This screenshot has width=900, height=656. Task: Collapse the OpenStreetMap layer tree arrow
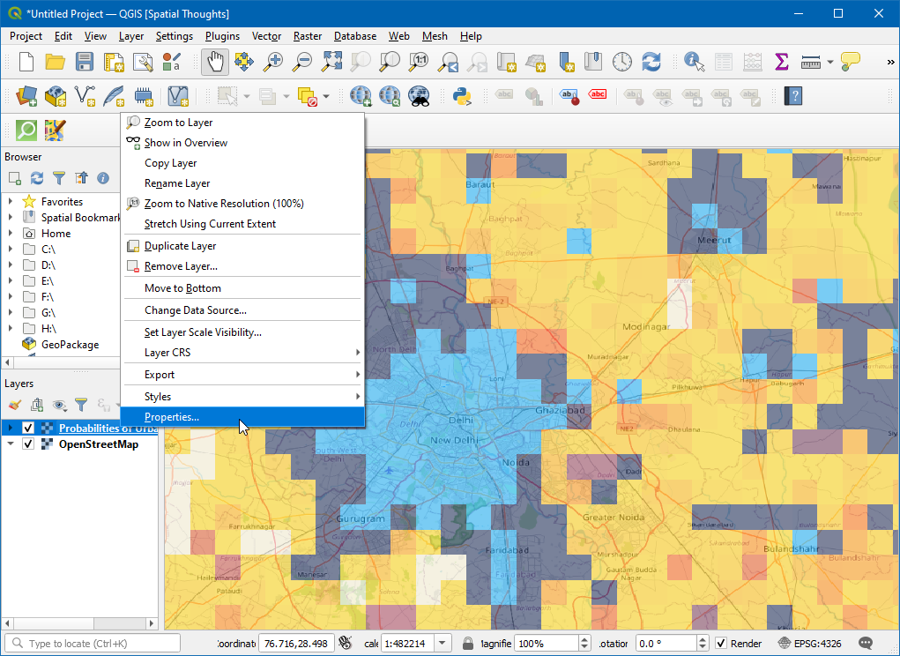tap(11, 444)
